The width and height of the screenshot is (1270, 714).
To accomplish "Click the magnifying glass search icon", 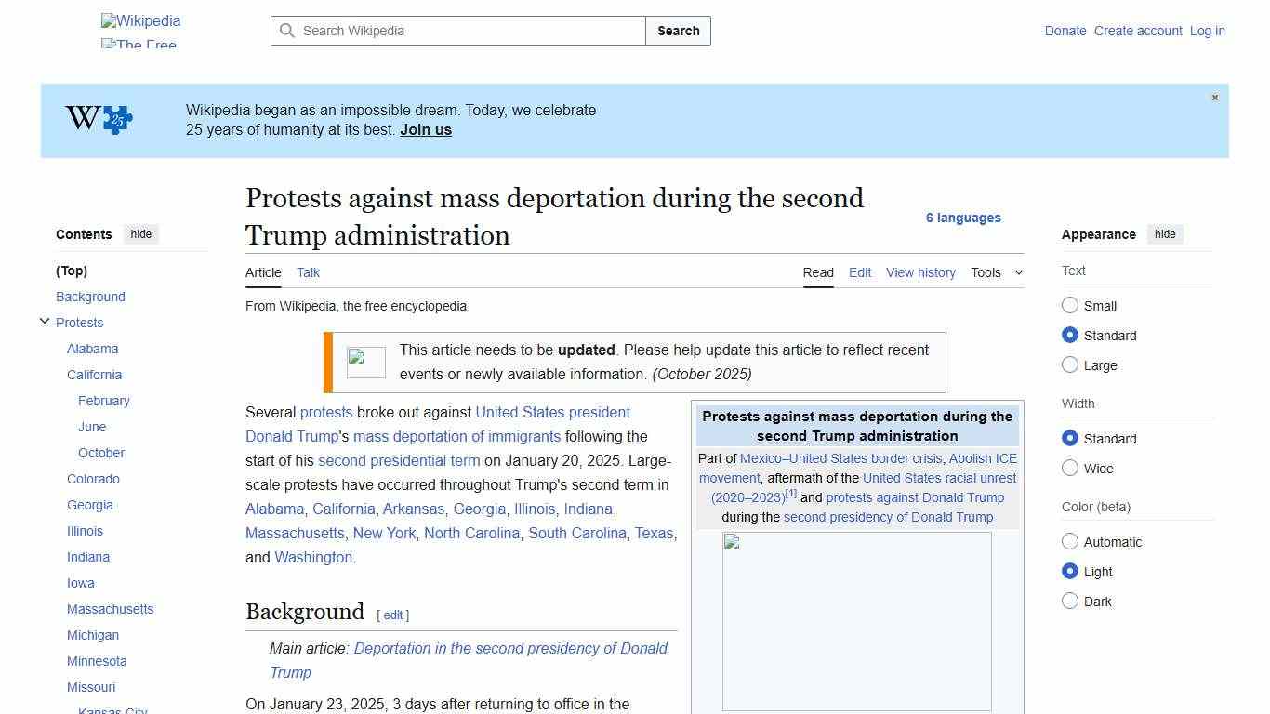I will 287,31.
